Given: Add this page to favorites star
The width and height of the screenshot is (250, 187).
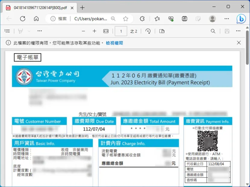Looking at the screenshot, I should pyautogui.click(x=126, y=19).
